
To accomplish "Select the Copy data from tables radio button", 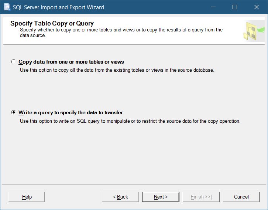I will tap(14, 62).
